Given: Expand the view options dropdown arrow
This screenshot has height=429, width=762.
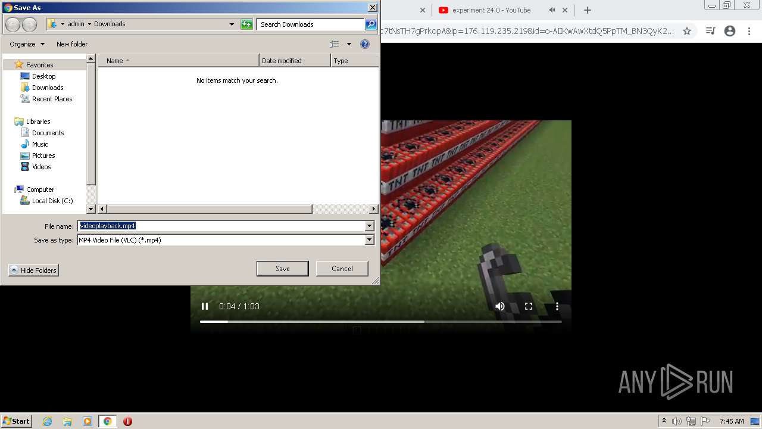Looking at the screenshot, I should 349,44.
